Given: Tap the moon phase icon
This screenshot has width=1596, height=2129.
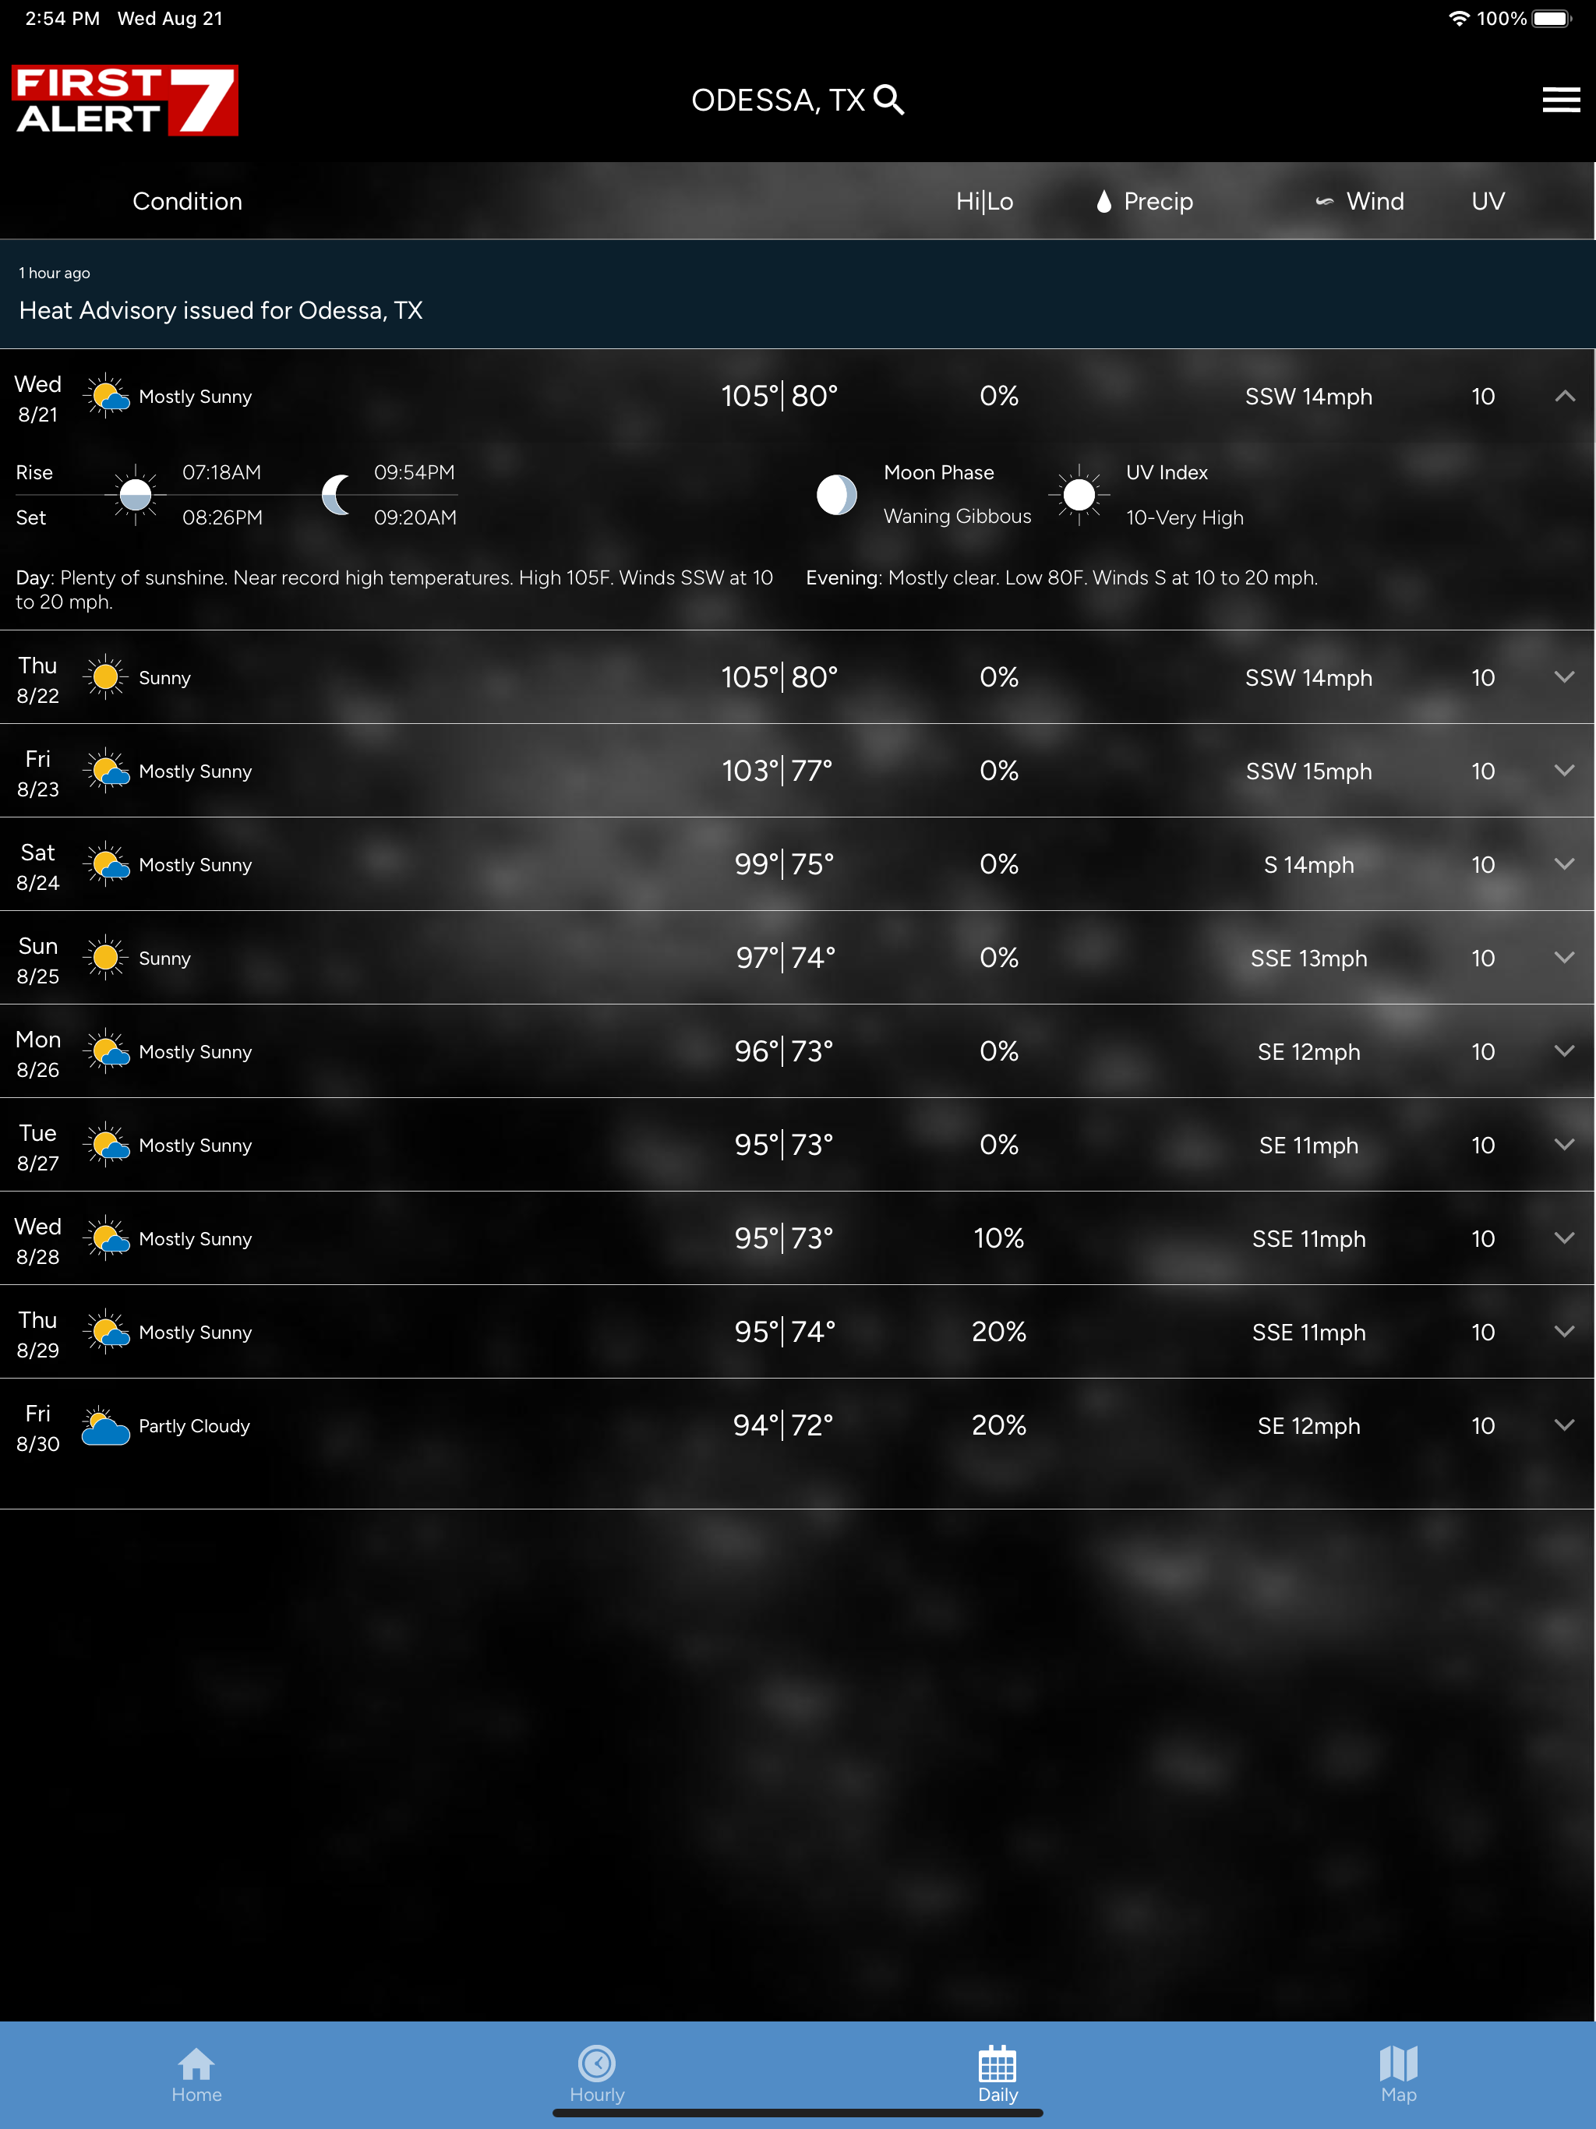Looking at the screenshot, I should pos(836,495).
